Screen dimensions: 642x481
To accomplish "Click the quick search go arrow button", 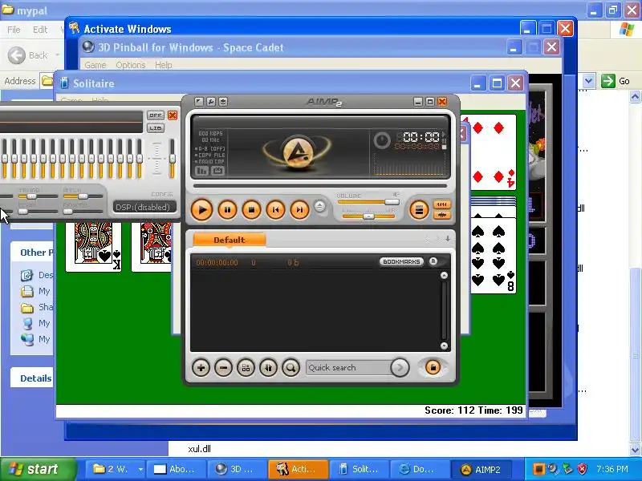I will coord(400,368).
